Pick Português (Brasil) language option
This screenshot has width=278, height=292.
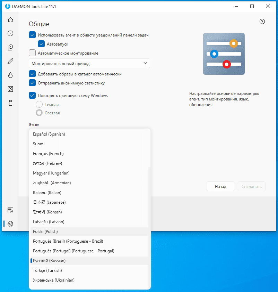pos(89,241)
